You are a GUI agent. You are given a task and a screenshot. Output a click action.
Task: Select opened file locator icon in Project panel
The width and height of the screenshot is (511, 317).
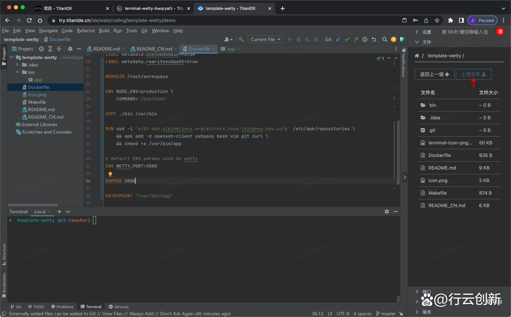pyautogui.click(x=41, y=49)
